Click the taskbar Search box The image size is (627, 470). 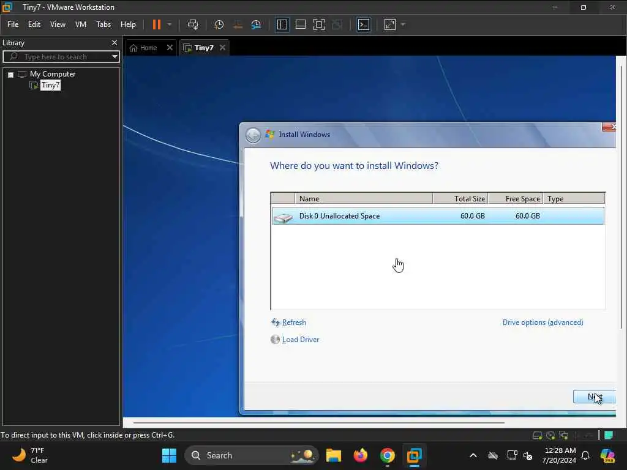tap(251, 455)
